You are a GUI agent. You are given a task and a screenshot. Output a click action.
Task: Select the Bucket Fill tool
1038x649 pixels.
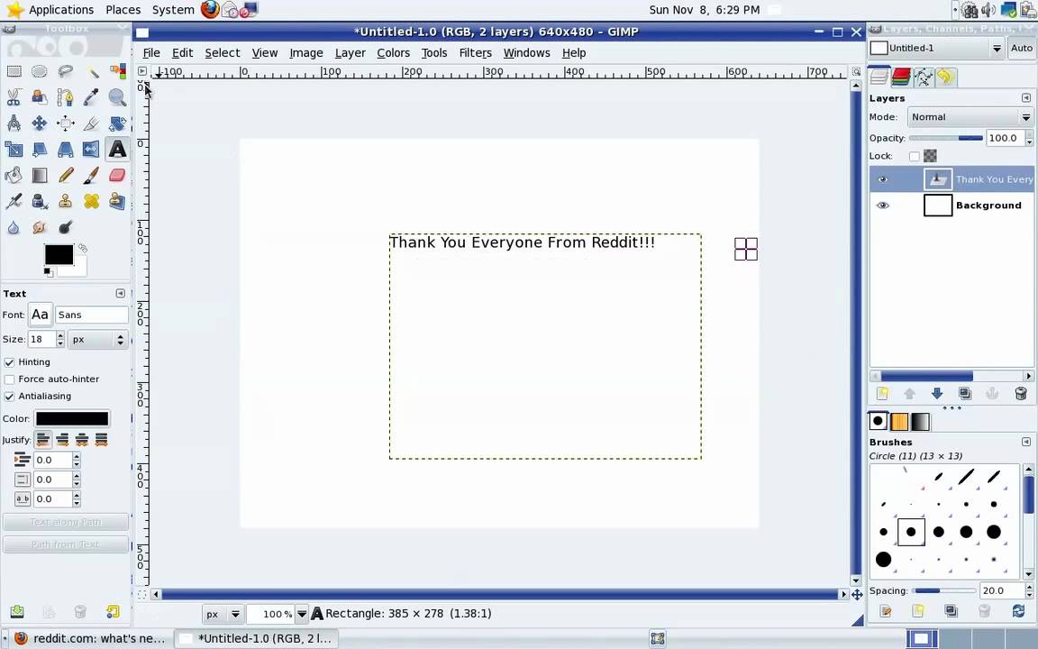point(14,175)
